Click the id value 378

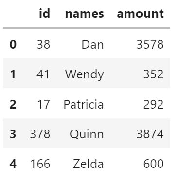40,134
